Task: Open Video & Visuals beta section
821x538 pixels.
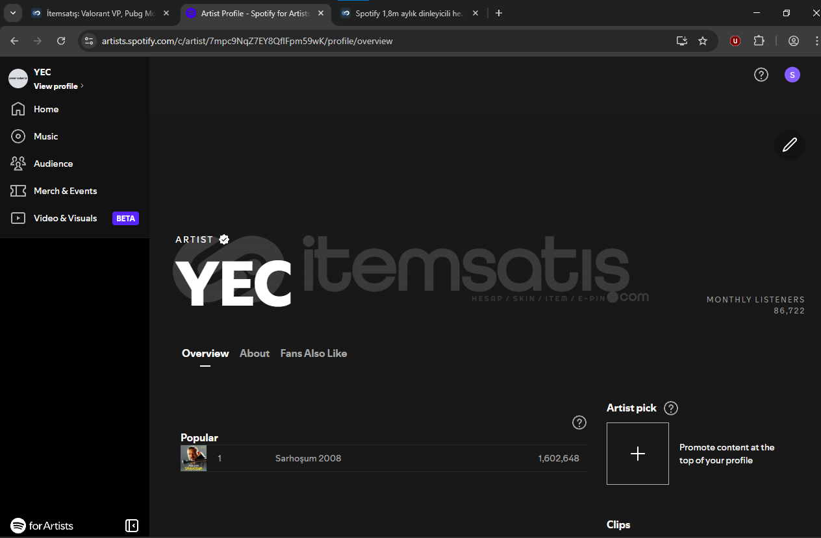Action: pos(65,218)
